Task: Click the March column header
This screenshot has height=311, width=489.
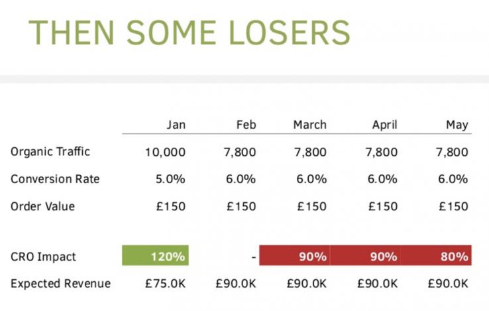Action: click(x=309, y=125)
